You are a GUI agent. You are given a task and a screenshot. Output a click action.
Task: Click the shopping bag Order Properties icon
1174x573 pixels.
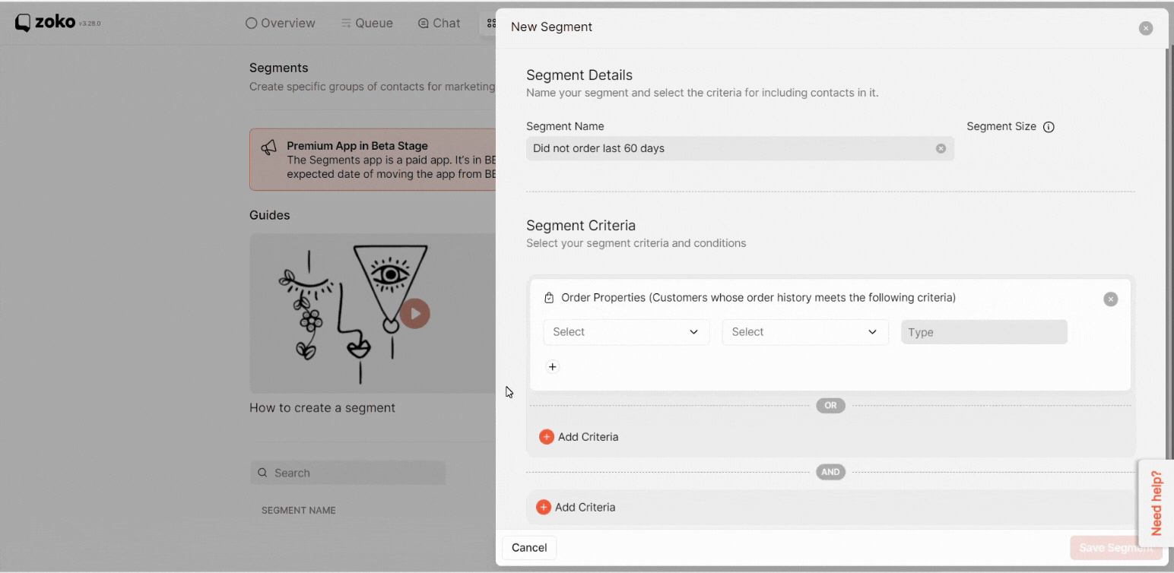[x=549, y=298]
